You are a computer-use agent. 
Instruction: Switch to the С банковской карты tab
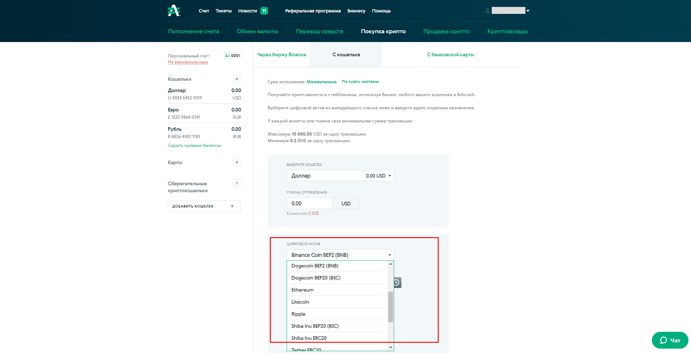[x=450, y=55]
